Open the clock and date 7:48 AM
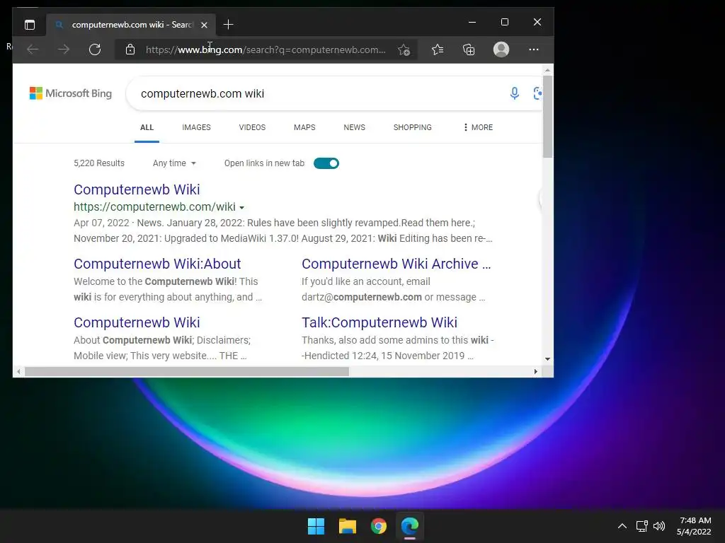 (694, 526)
